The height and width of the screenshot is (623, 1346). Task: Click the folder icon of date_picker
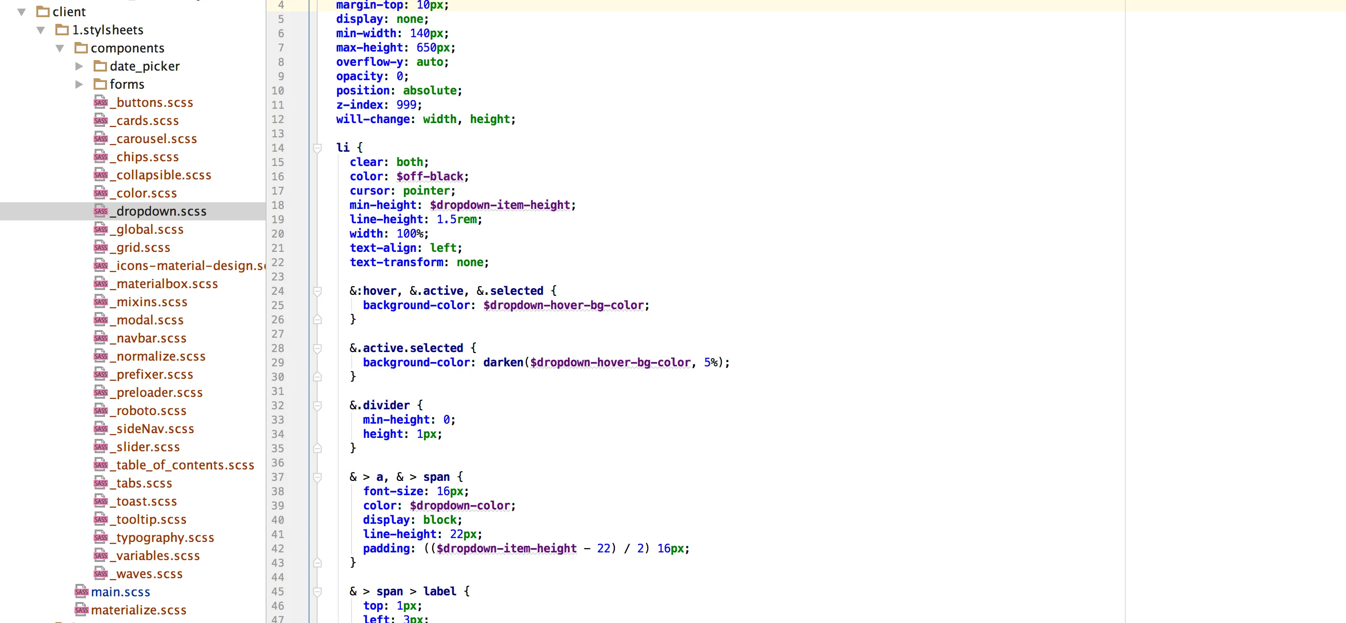point(100,66)
